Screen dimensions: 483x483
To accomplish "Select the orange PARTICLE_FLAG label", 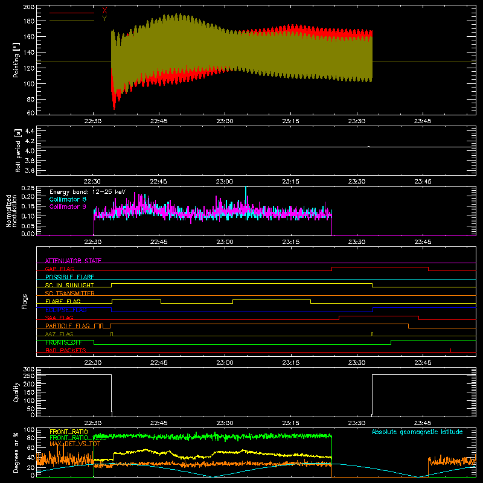I will click(68, 325).
